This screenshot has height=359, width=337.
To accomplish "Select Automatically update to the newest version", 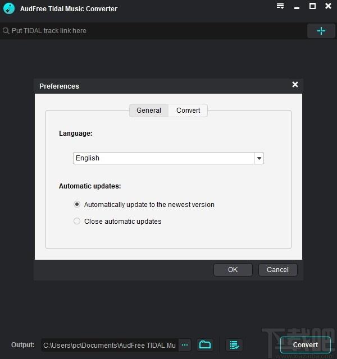I will (144, 204).
